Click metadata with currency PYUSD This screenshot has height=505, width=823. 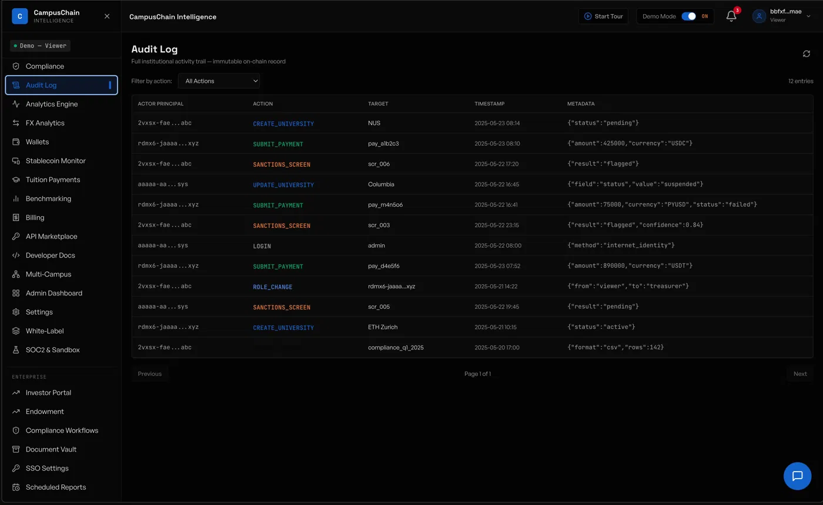point(662,204)
